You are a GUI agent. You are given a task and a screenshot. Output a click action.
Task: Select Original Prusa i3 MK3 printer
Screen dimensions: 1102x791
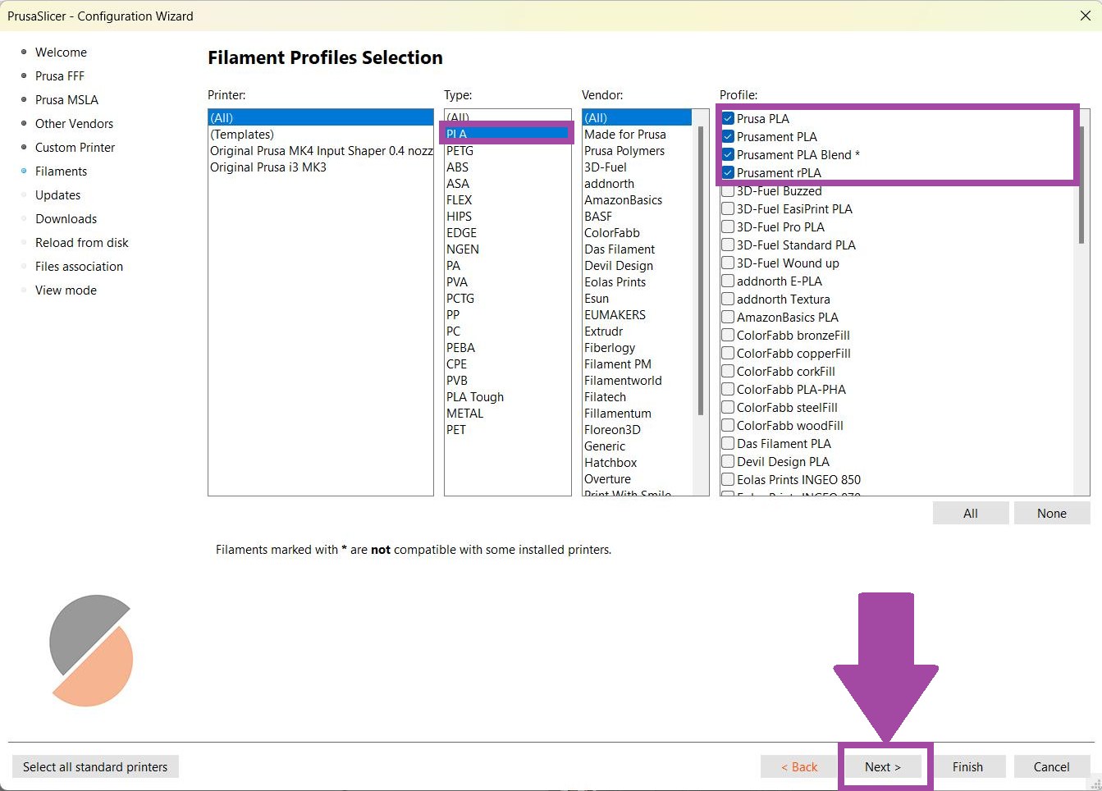pyautogui.click(x=268, y=167)
